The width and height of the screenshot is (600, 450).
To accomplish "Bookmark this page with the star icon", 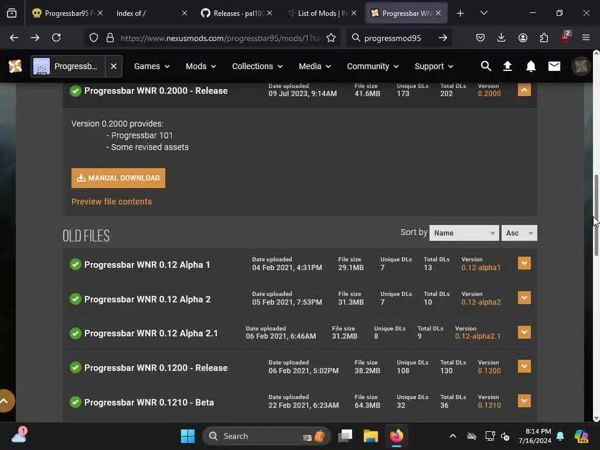I will pos(331,37).
